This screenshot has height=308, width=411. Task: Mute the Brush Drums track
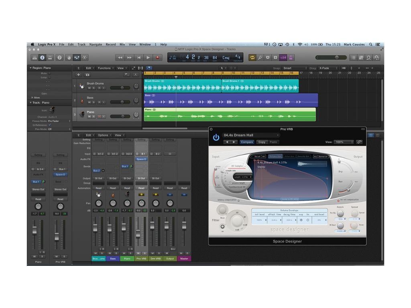[x=90, y=88]
